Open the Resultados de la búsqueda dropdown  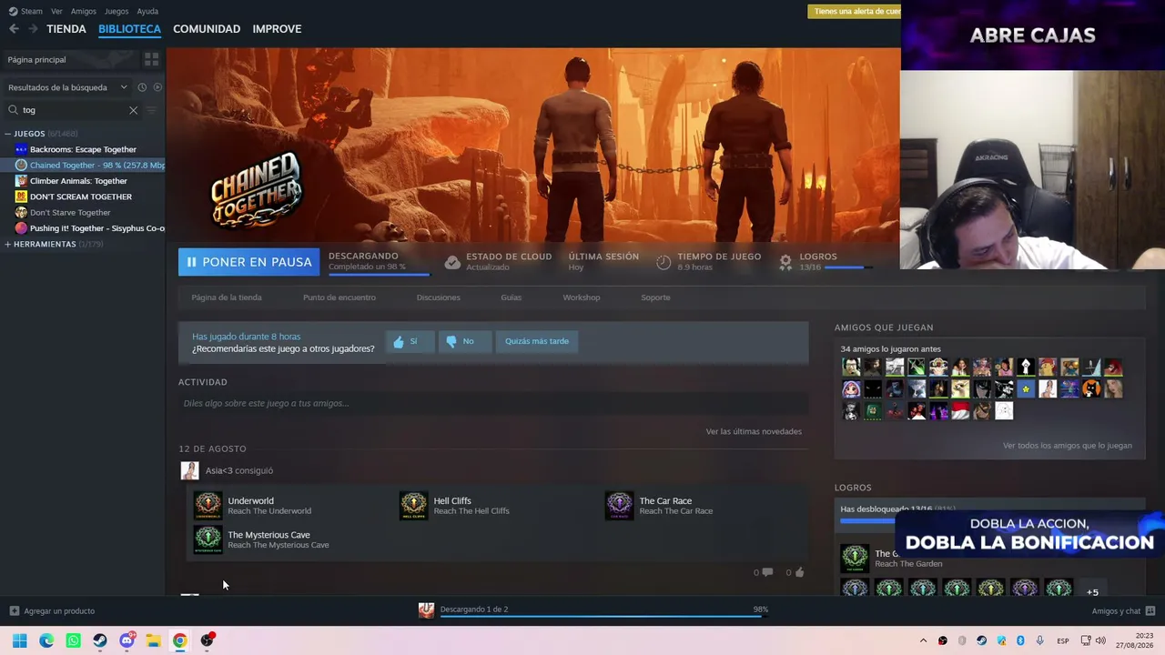(69, 87)
